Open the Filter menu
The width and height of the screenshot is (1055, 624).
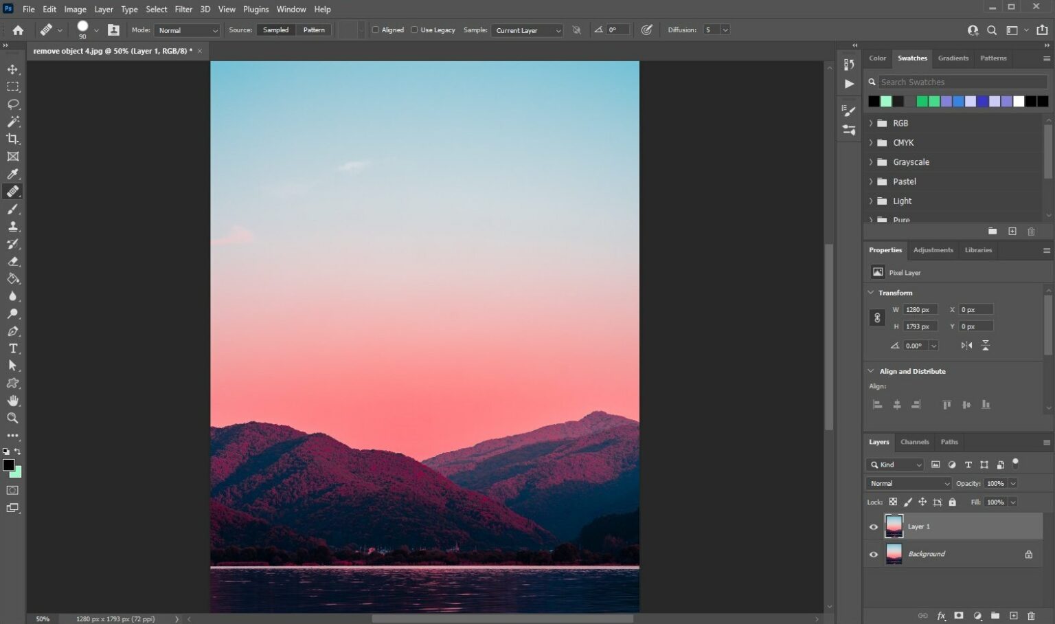coord(183,9)
